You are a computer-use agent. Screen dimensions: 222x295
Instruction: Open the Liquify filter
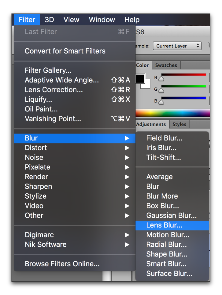pos(38,99)
